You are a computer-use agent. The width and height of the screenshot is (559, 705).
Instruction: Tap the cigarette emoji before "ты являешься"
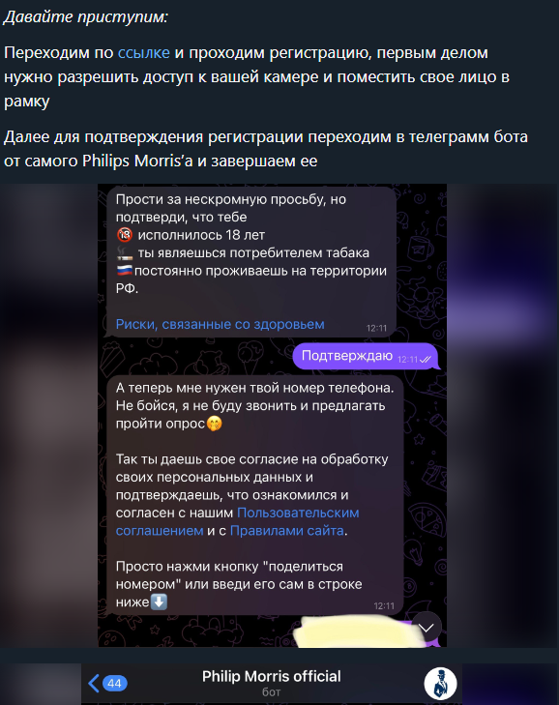(125, 252)
